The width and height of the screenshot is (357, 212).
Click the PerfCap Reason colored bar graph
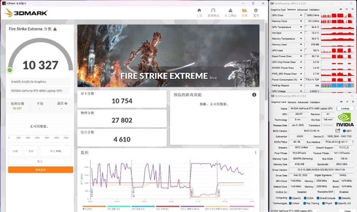[x=337, y=86]
